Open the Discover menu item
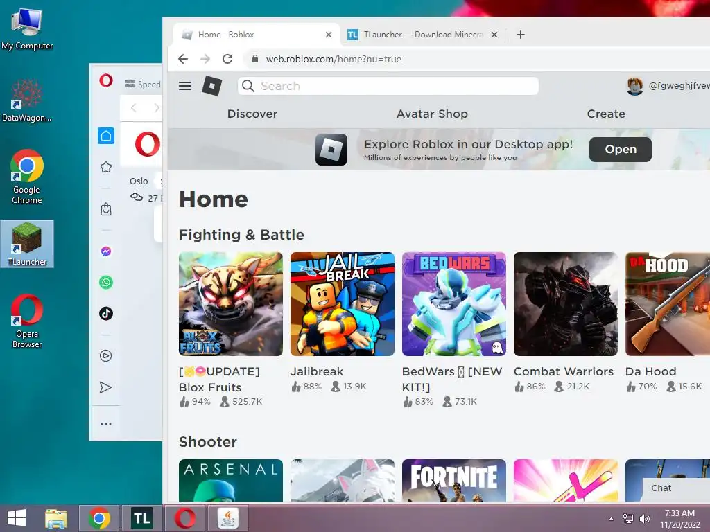 252,114
